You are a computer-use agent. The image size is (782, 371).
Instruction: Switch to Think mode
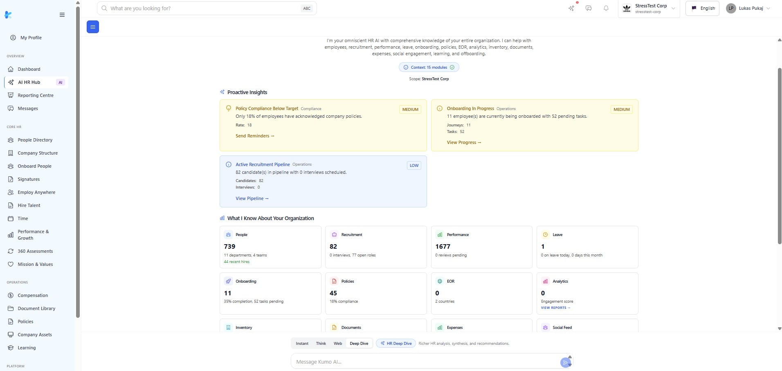(321, 344)
